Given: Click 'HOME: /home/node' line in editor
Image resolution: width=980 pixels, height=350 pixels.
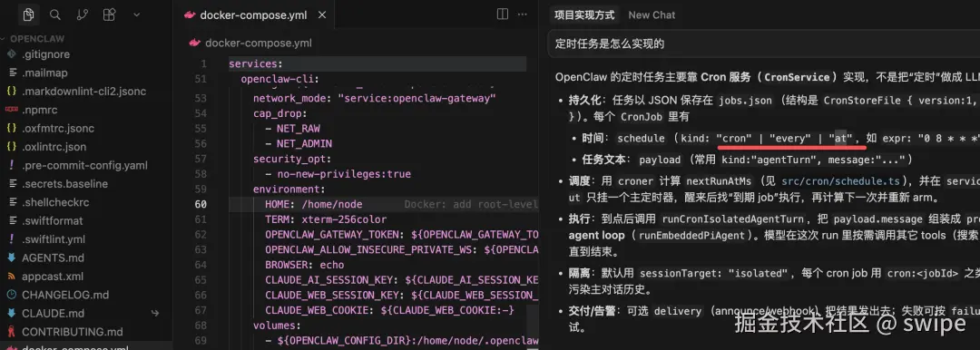Looking at the screenshot, I should tap(313, 204).
